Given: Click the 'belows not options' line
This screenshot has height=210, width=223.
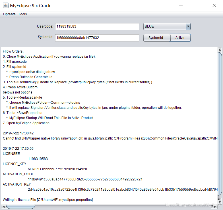Looking at the screenshot, I should coord(18,92).
